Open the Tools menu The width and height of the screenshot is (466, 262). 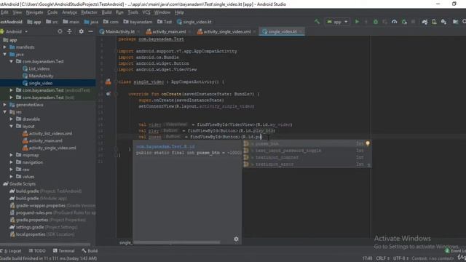tap(133, 12)
